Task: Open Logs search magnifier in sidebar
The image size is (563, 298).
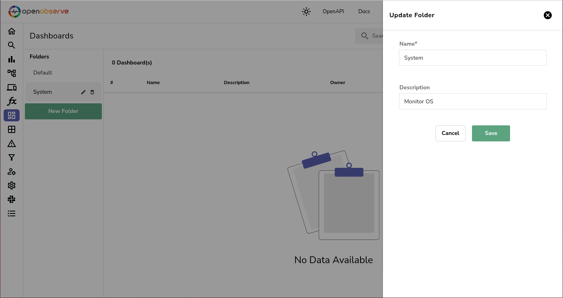Action: (12, 45)
